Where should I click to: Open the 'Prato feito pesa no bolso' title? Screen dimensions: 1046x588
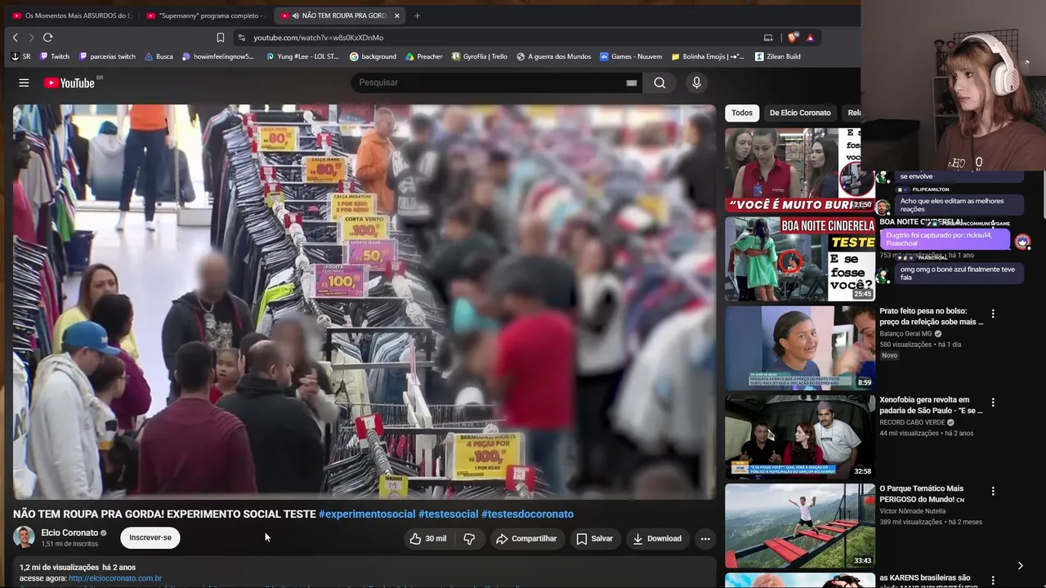(x=931, y=316)
